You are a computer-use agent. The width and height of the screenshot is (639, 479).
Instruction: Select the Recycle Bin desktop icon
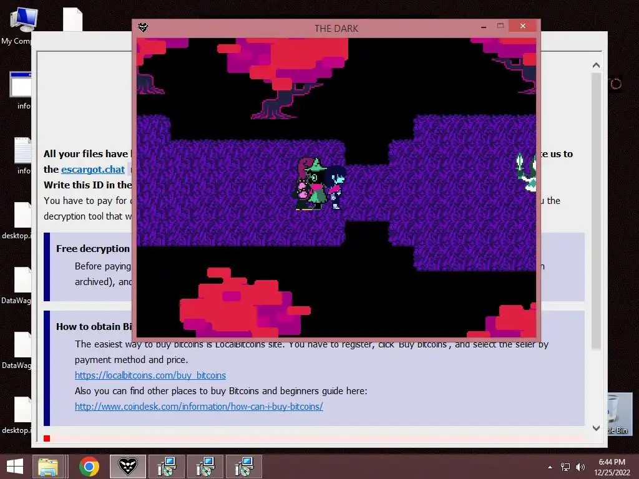[x=620, y=414]
